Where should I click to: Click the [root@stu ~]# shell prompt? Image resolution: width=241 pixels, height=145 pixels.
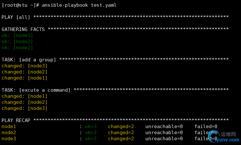(x=20, y=5)
